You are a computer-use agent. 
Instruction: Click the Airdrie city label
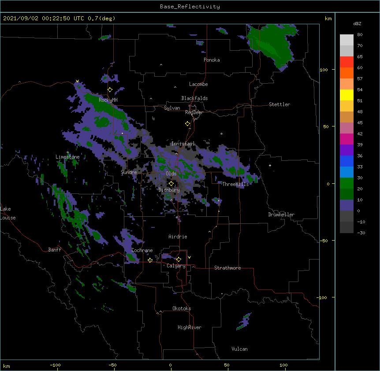coord(178,237)
